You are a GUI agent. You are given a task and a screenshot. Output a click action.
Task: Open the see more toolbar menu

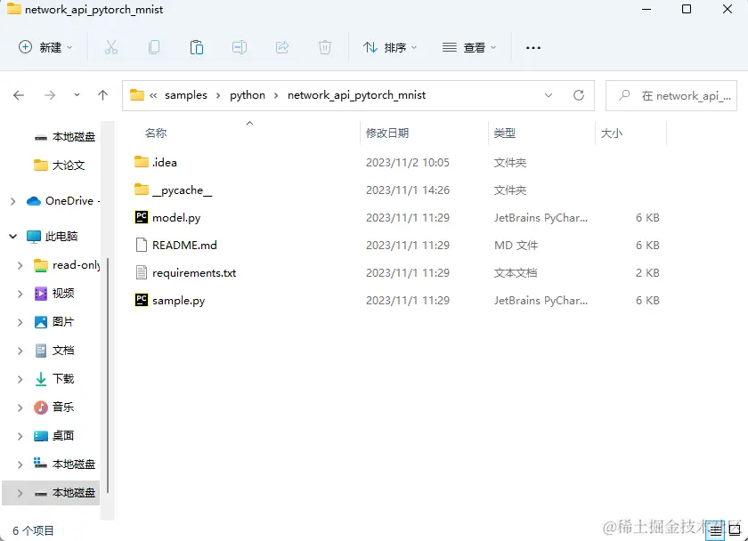pyautogui.click(x=533, y=49)
